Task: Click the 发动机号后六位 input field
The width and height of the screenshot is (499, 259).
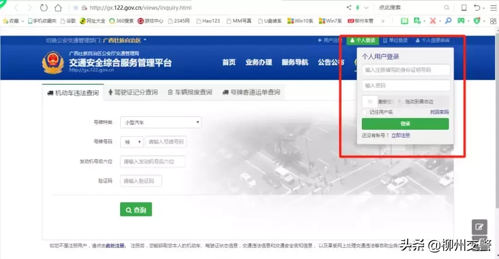Action: click(x=152, y=162)
